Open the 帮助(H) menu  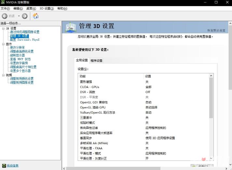(62, 8)
